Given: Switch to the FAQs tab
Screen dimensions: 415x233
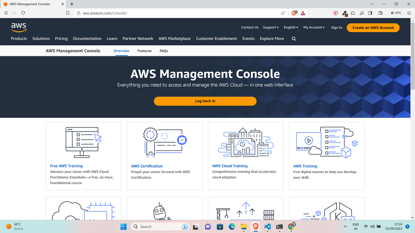Looking at the screenshot, I should point(164,51).
